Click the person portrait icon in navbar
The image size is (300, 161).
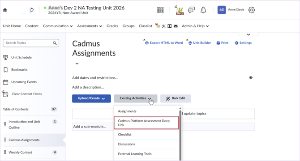[x=170, y=26]
